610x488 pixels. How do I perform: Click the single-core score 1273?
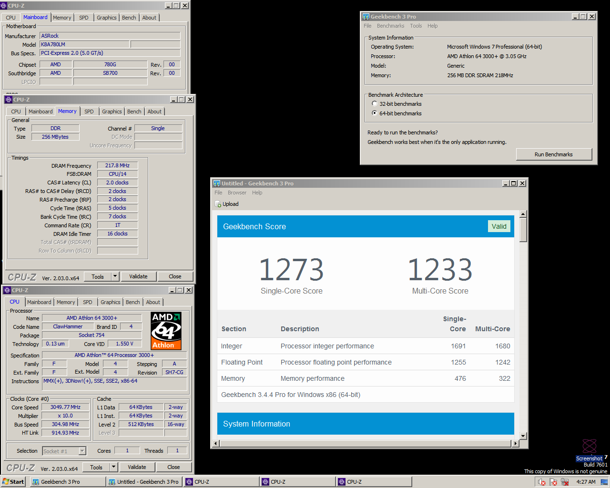click(291, 269)
